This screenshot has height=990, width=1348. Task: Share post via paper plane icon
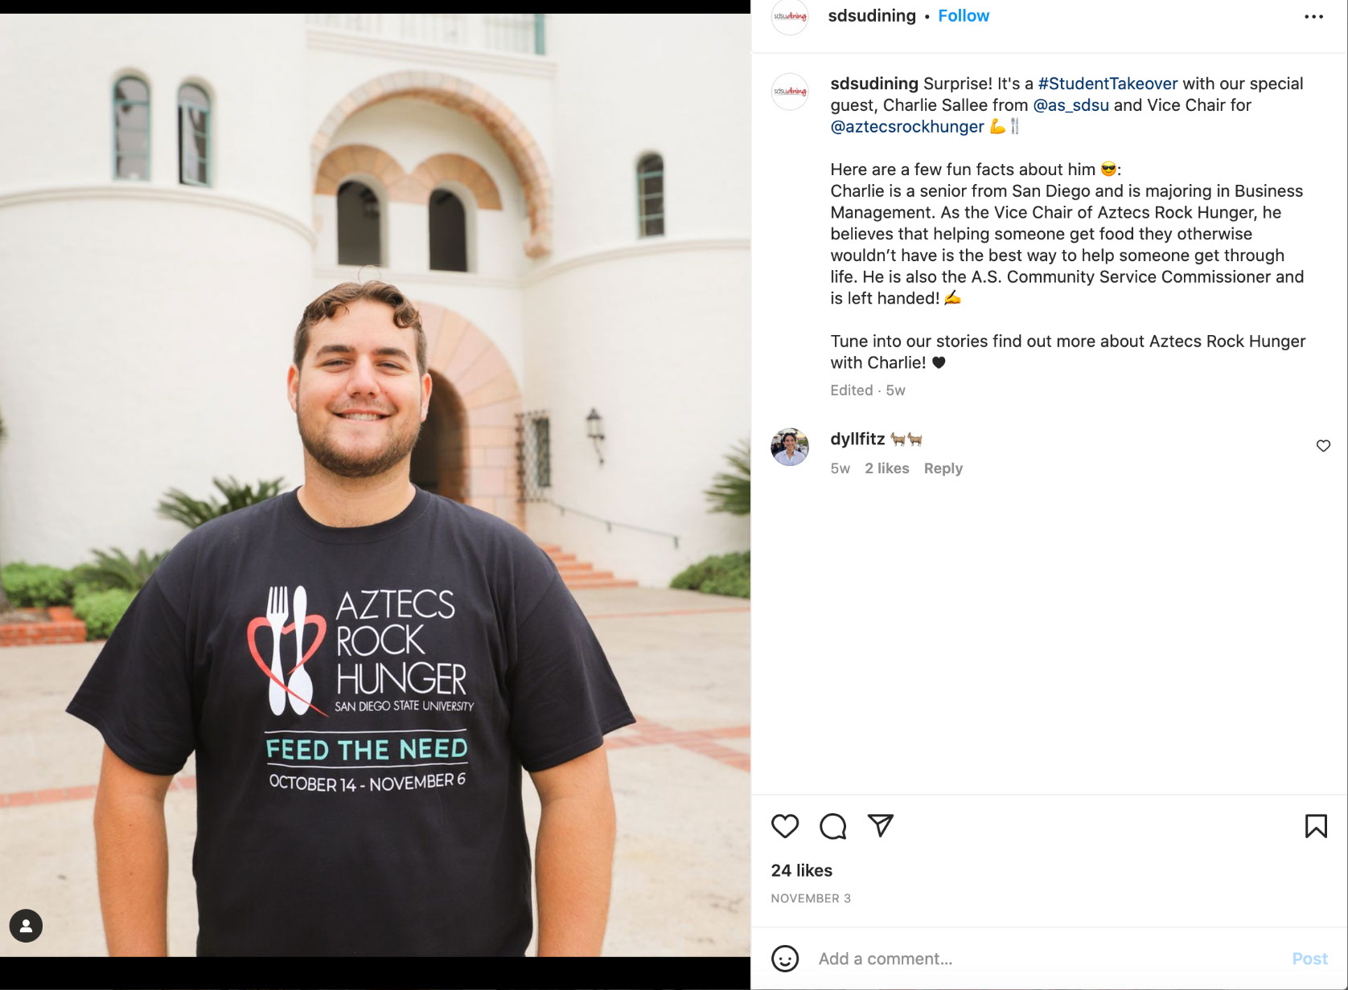(x=881, y=825)
